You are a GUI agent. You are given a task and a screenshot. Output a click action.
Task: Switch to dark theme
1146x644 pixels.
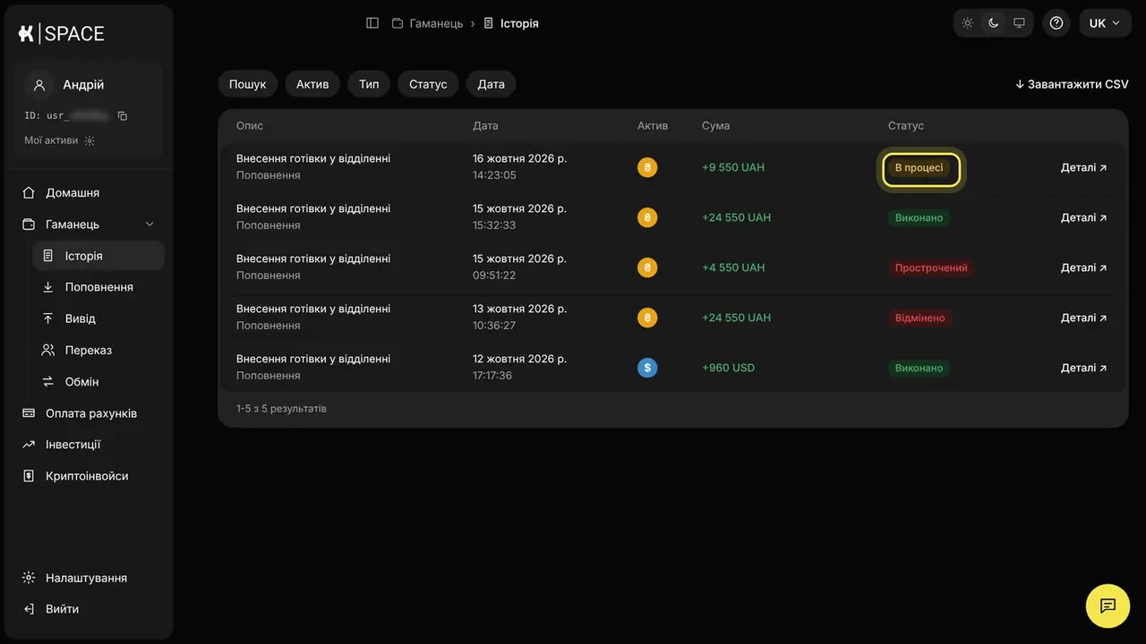[x=993, y=23]
